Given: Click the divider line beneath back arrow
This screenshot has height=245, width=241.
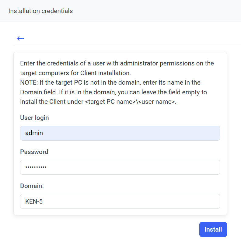Looking at the screenshot, I should point(122,45).
